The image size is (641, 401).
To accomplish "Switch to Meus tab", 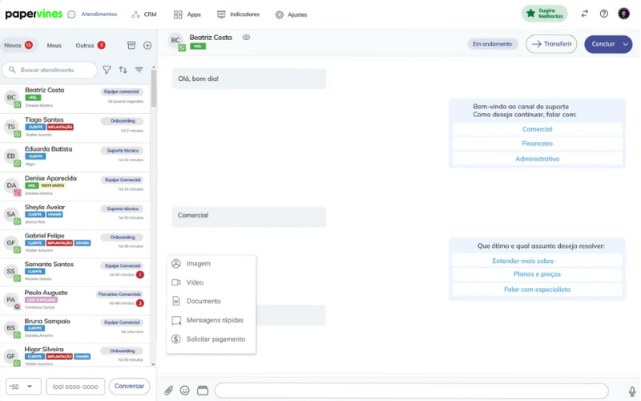I will [x=54, y=46].
